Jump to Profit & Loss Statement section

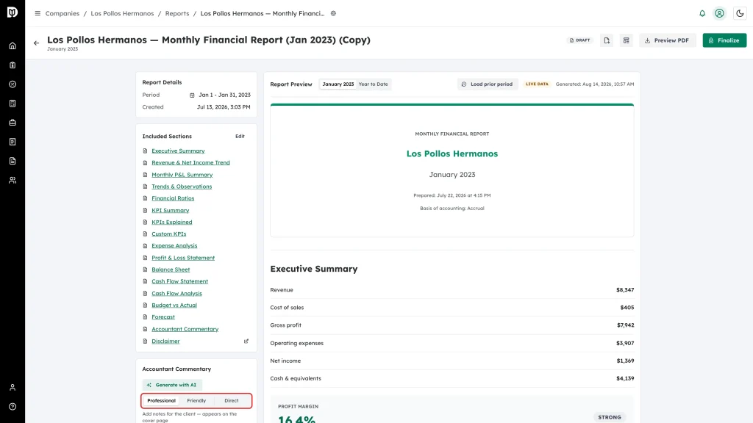[183, 258]
